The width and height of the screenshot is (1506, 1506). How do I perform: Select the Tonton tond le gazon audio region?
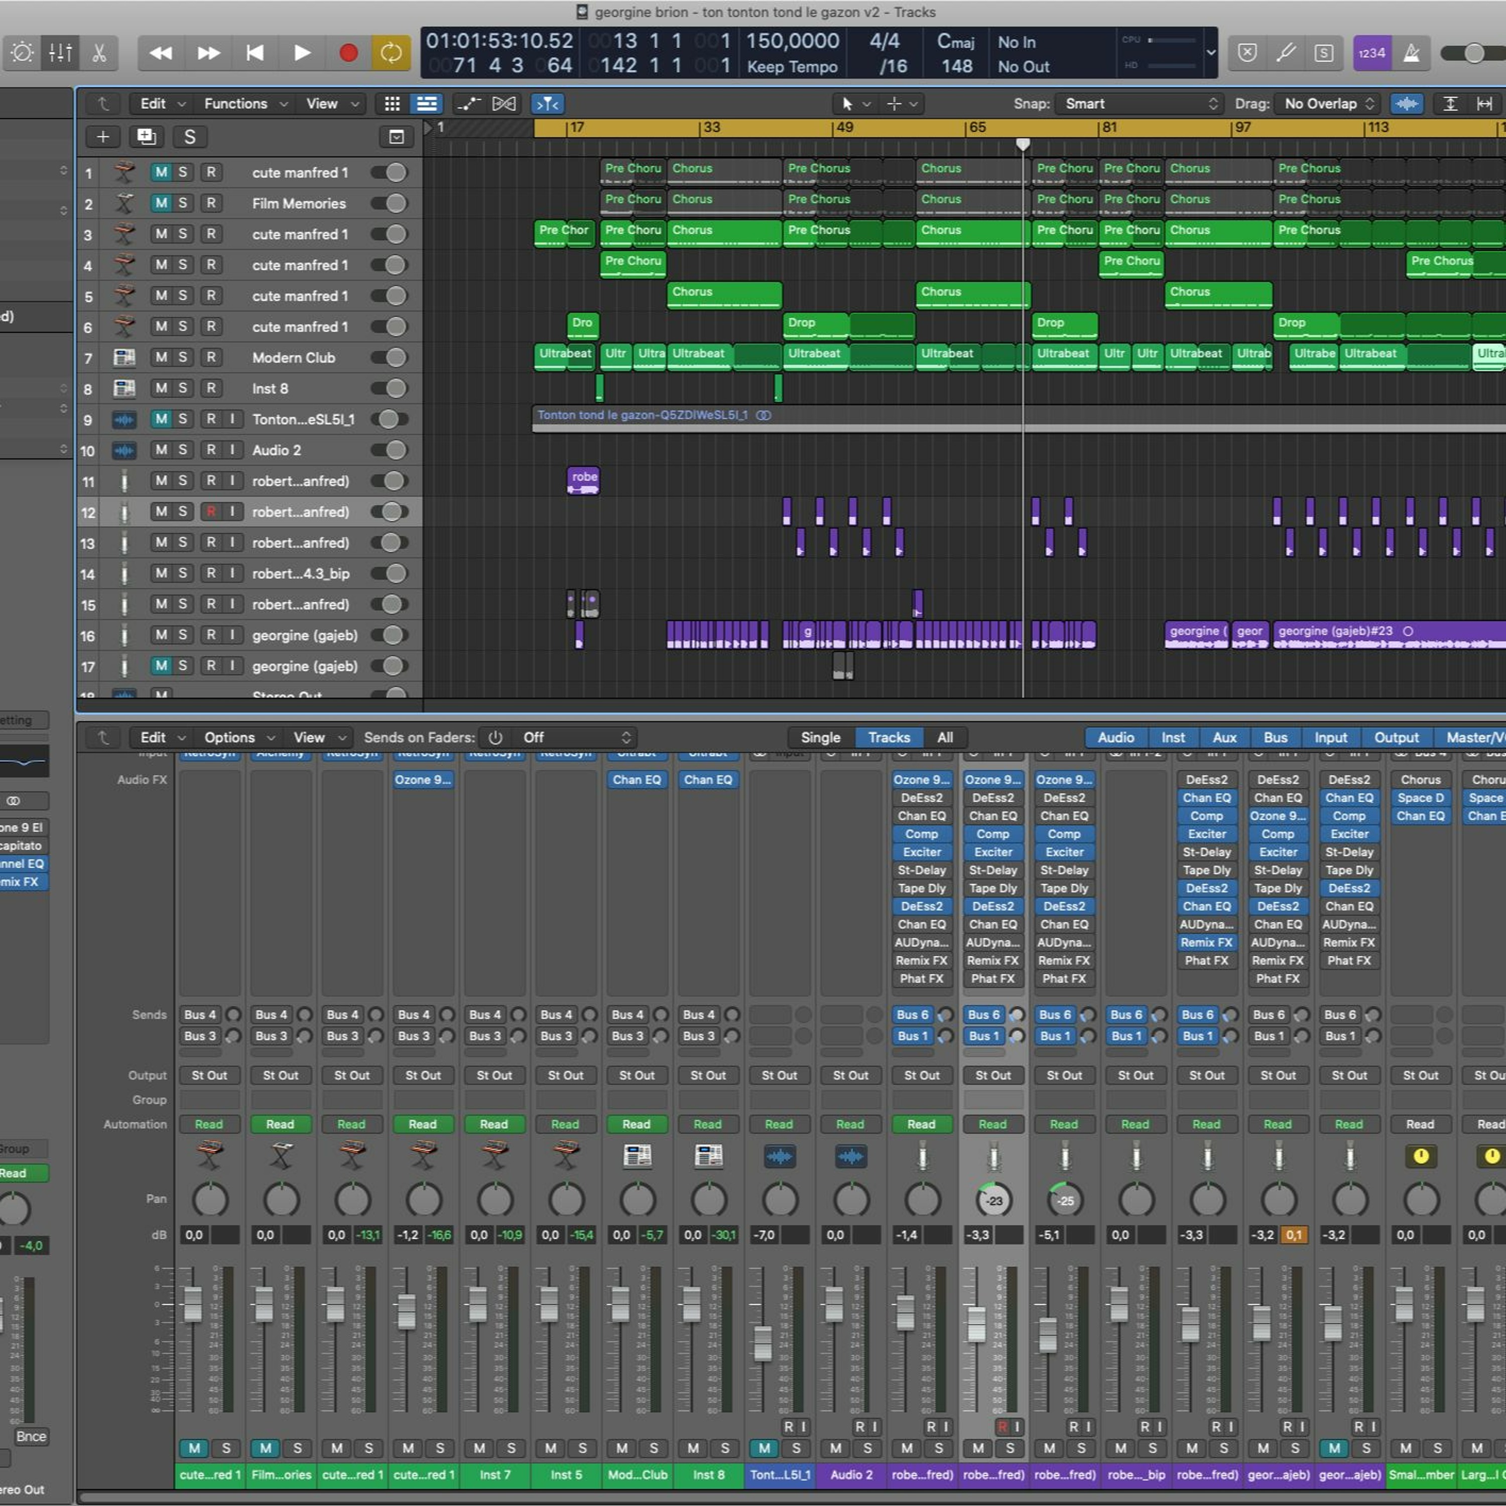[1019, 419]
